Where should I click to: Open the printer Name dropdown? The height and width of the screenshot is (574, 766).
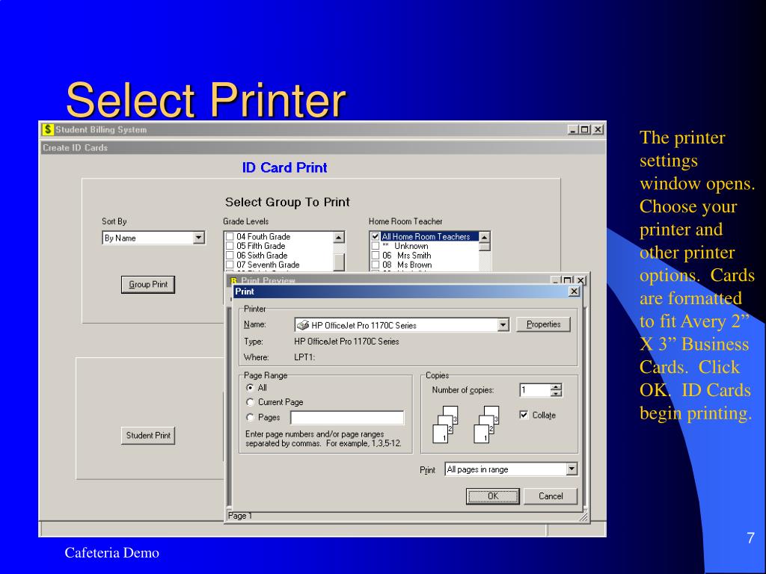[503, 325]
